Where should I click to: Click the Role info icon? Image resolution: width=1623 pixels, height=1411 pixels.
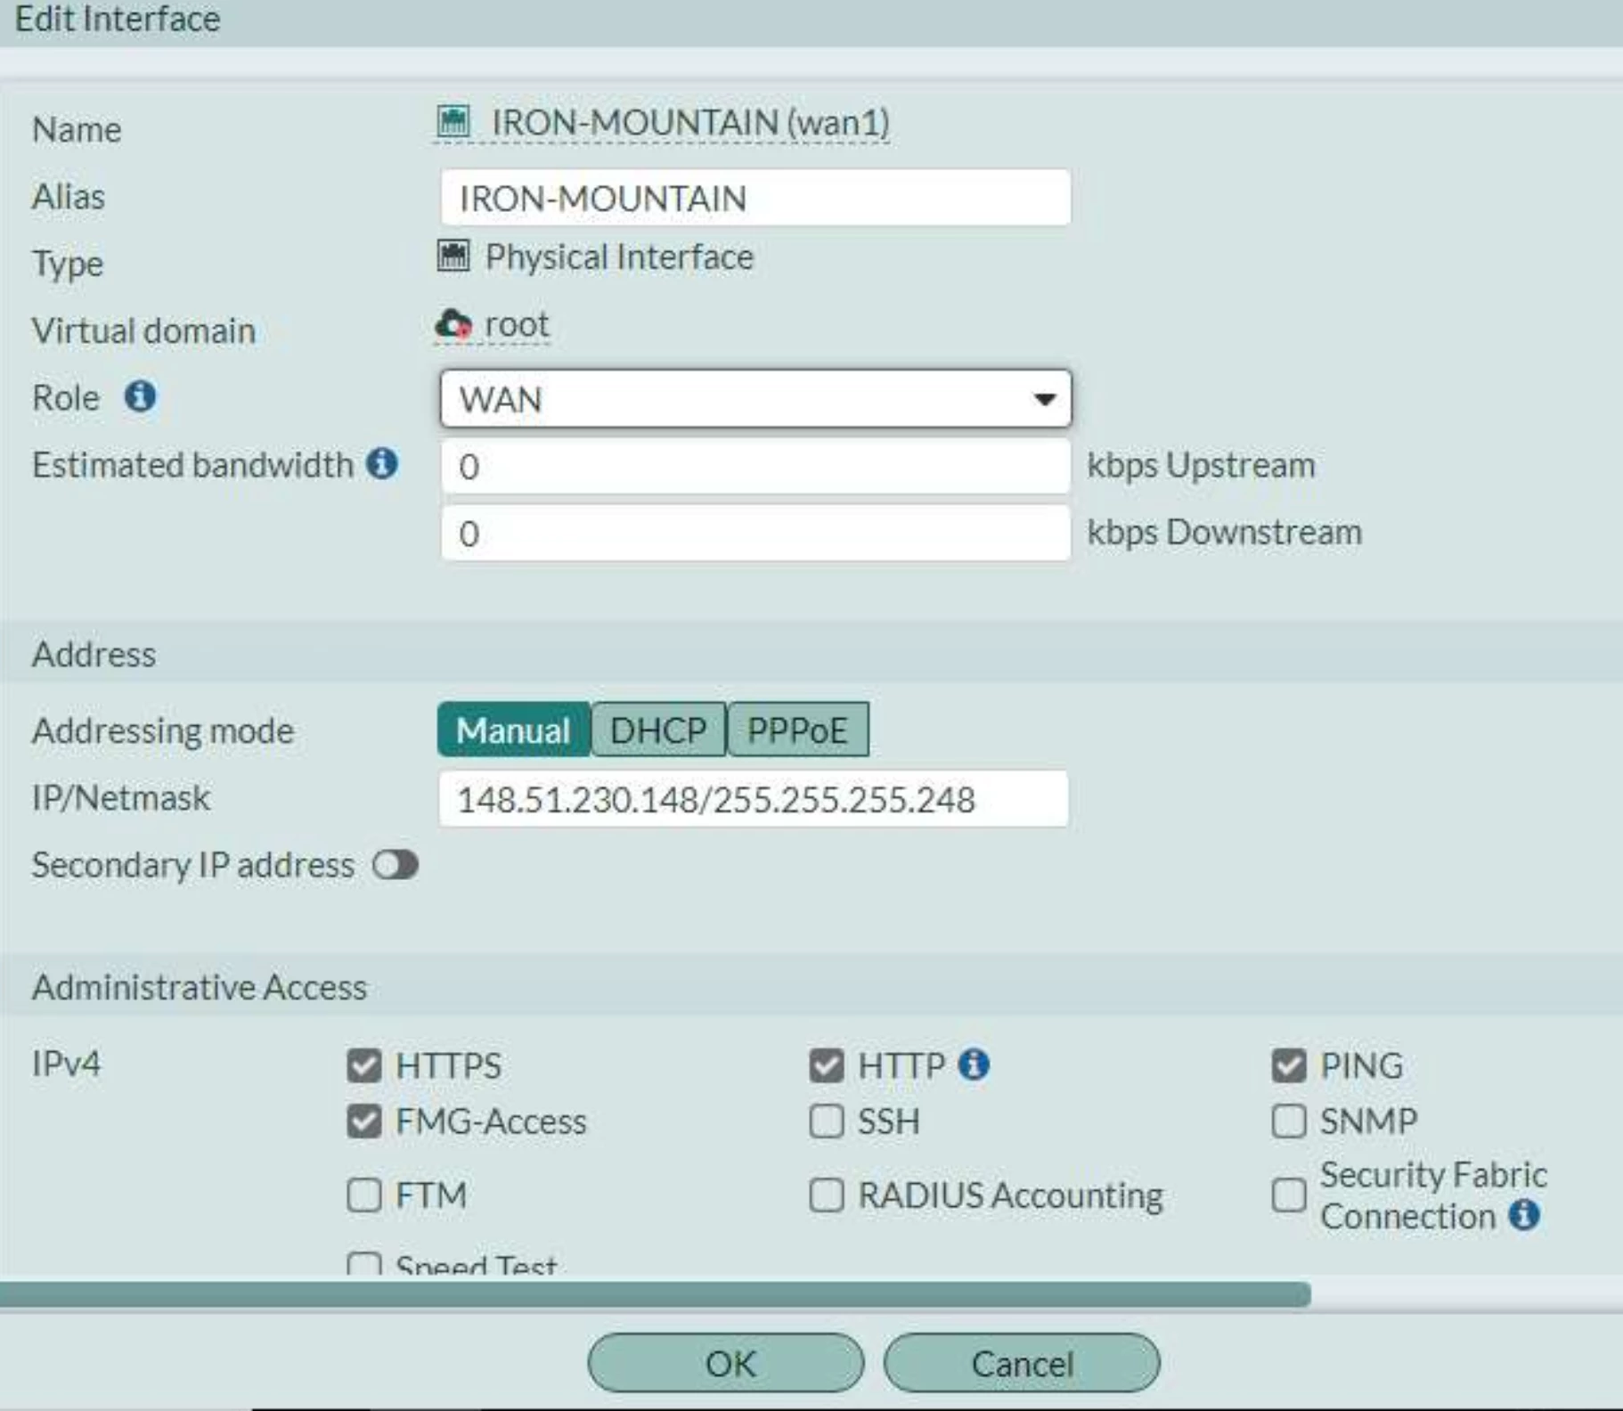tap(140, 396)
